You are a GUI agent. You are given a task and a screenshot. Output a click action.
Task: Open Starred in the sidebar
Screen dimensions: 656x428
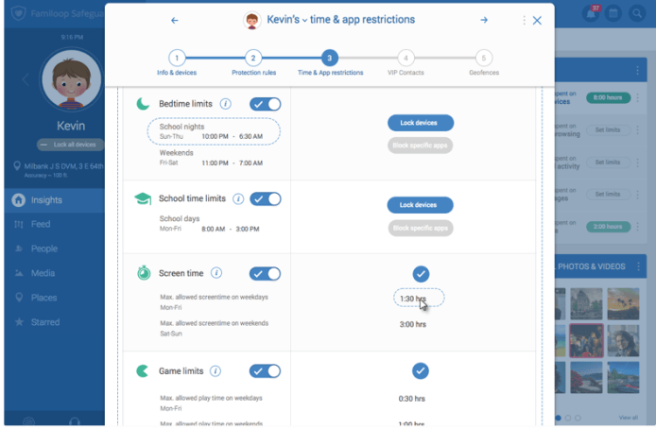(55, 322)
